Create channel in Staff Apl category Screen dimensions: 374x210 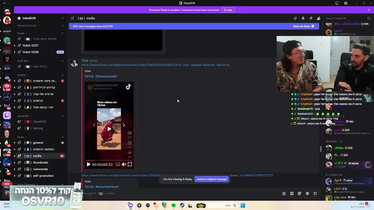click(x=62, y=61)
